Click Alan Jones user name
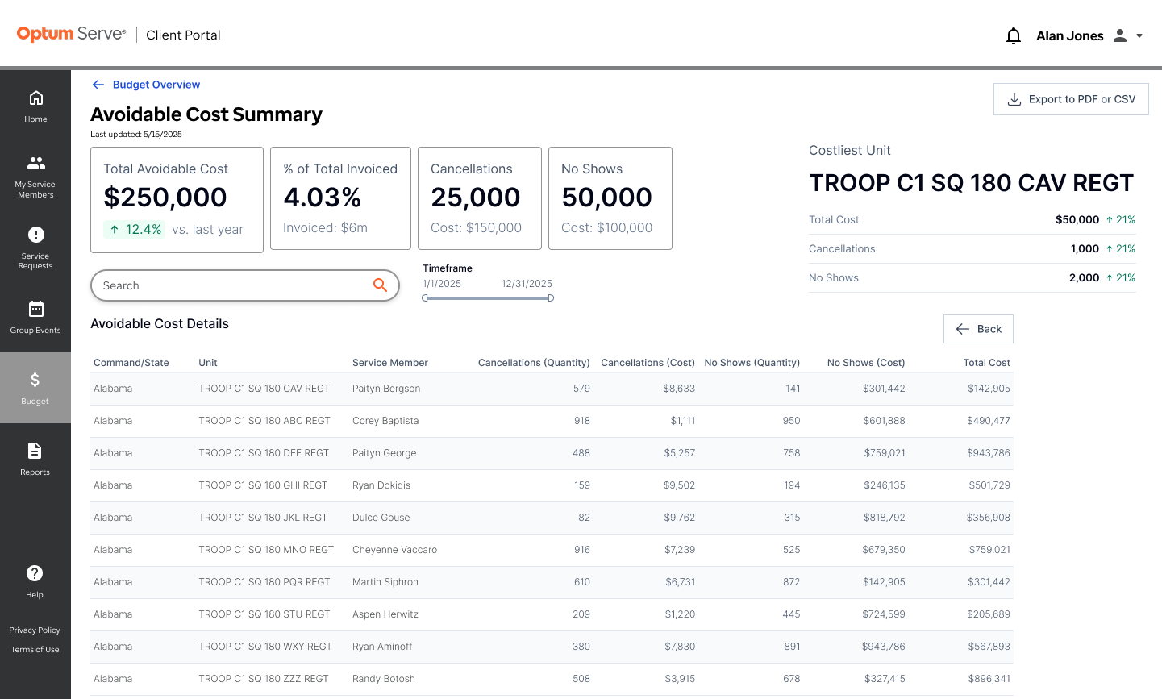 tap(1069, 35)
